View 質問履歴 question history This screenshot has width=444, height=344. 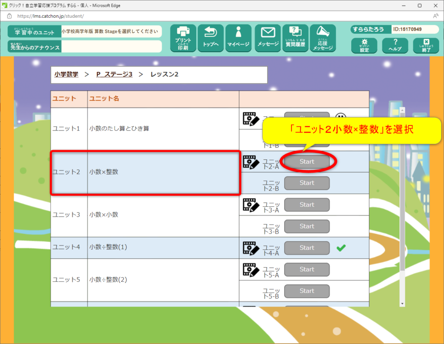(295, 38)
